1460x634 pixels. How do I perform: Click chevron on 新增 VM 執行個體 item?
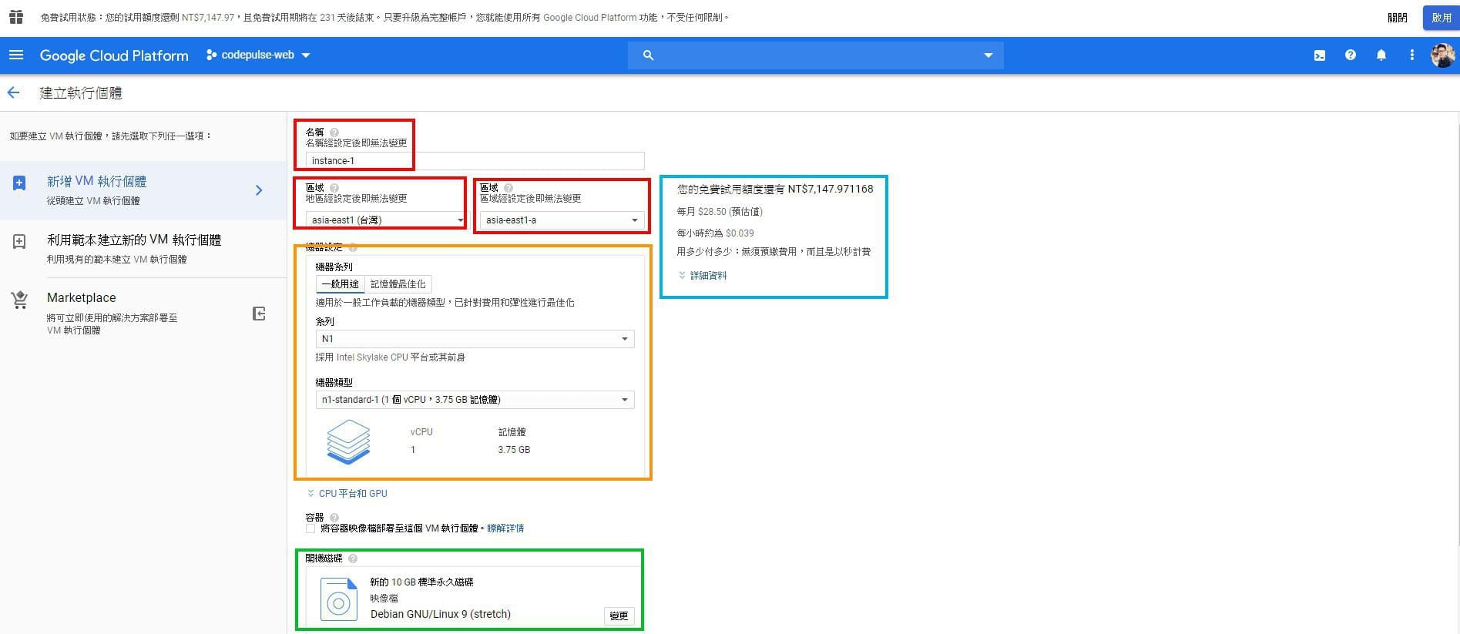click(259, 190)
